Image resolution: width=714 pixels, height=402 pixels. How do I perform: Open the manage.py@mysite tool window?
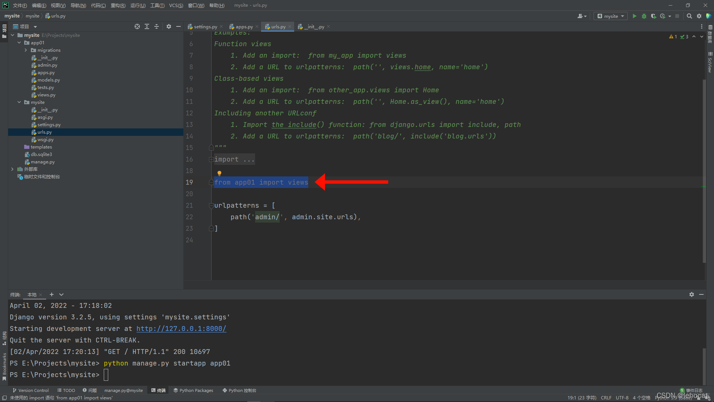(x=123, y=390)
